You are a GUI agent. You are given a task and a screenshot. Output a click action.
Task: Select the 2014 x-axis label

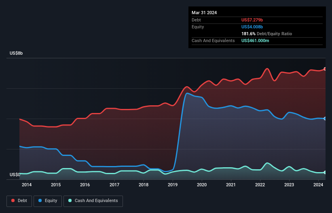pyautogui.click(x=27, y=185)
